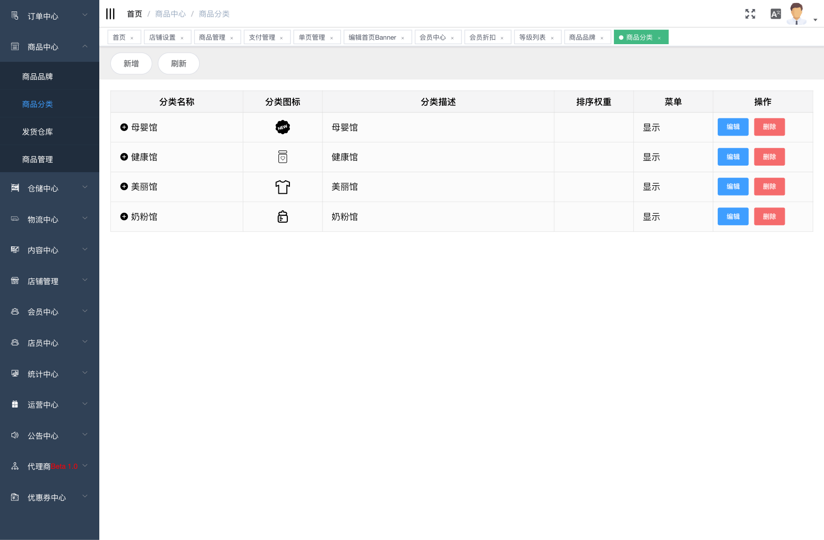Screen dimensions: 824x540
Task: Click the language translation icon
Action: coord(775,14)
